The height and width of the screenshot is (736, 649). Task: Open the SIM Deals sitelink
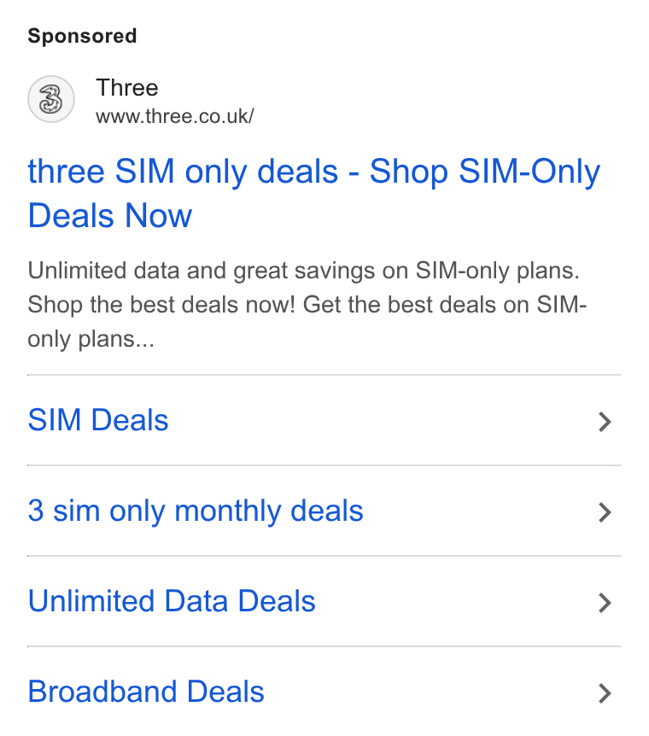[98, 419]
